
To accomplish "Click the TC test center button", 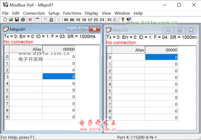I will (x=109, y=20).
